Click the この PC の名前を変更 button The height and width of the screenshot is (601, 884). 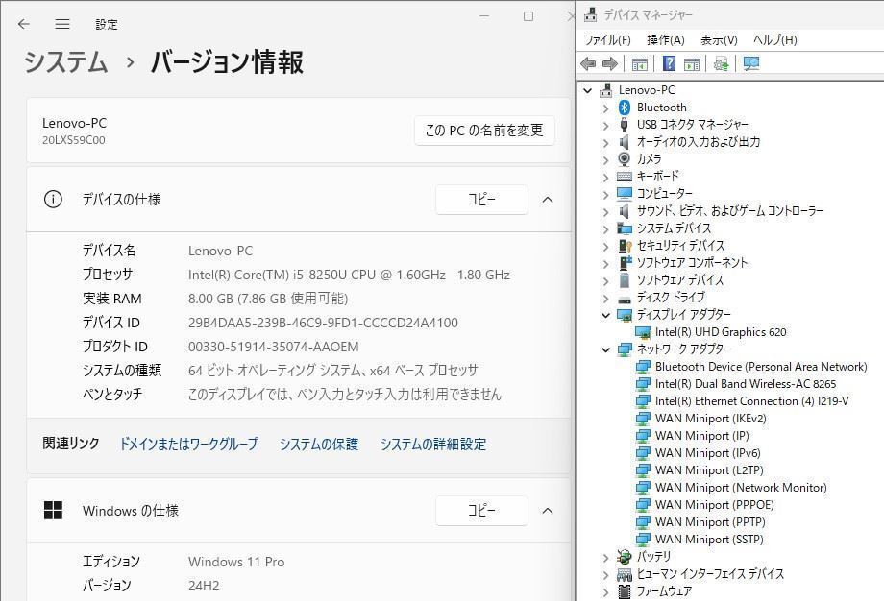[483, 130]
